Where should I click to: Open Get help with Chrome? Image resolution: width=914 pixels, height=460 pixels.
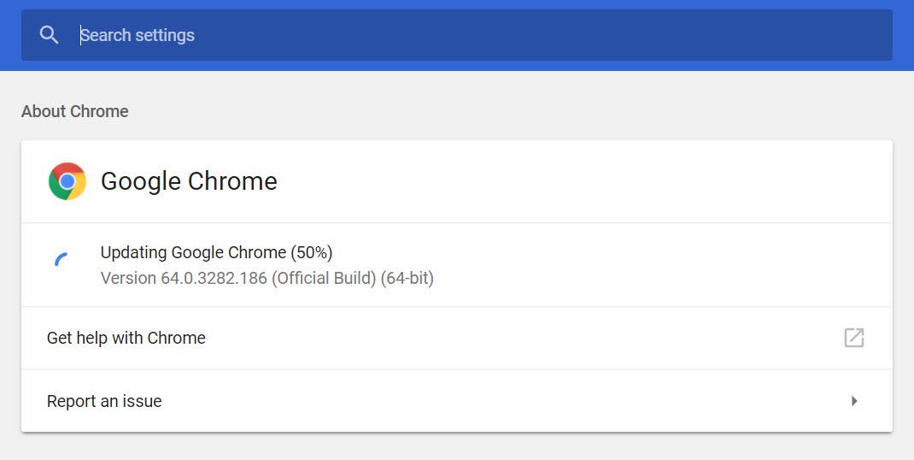click(x=126, y=338)
